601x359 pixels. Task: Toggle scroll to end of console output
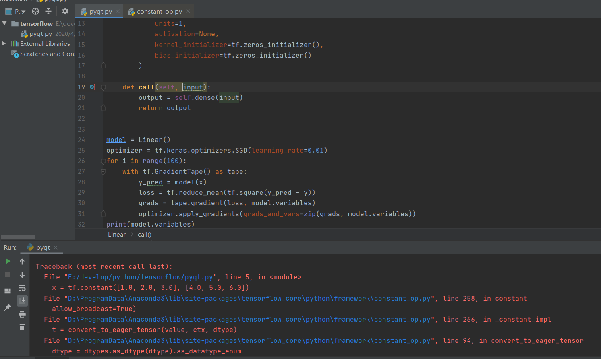[x=22, y=301]
